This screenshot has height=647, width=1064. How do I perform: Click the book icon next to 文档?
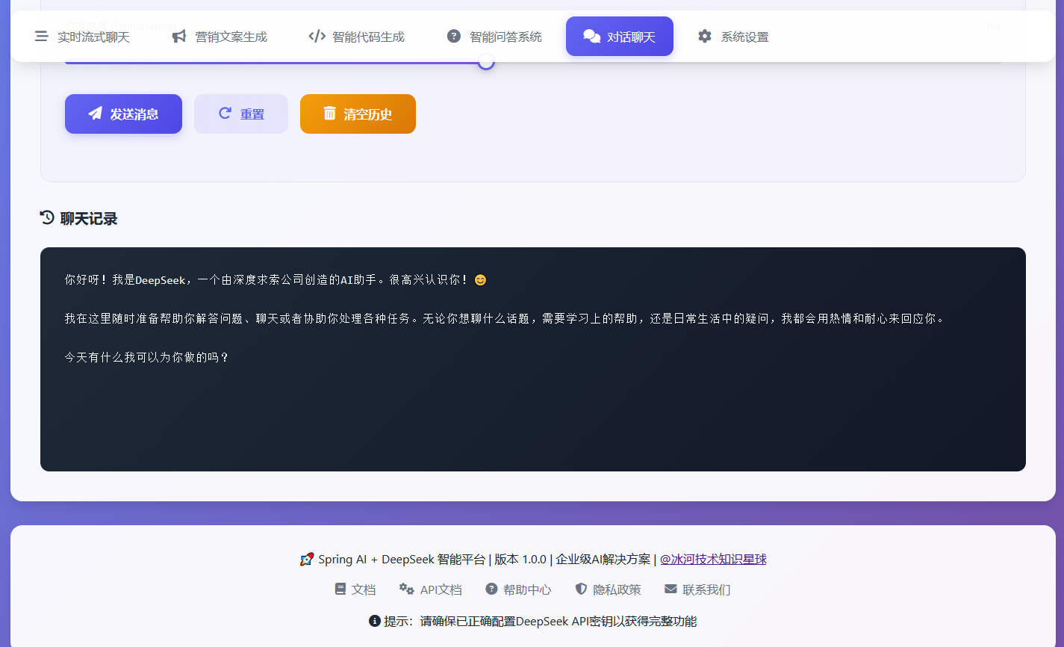pyautogui.click(x=340, y=589)
